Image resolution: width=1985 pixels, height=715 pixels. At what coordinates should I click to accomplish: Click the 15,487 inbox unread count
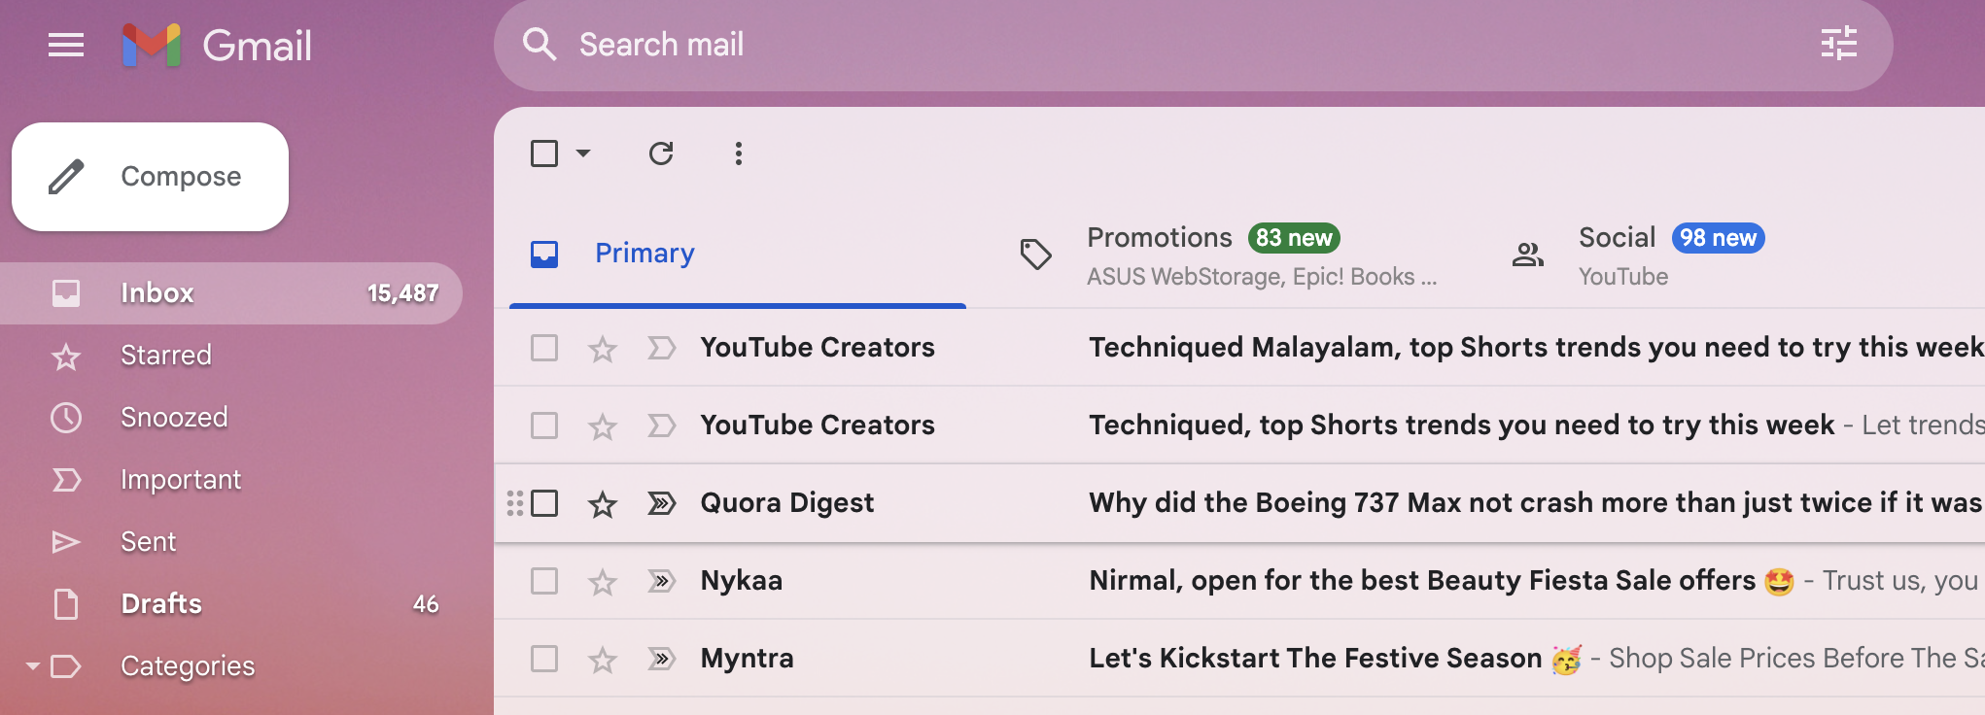402,293
